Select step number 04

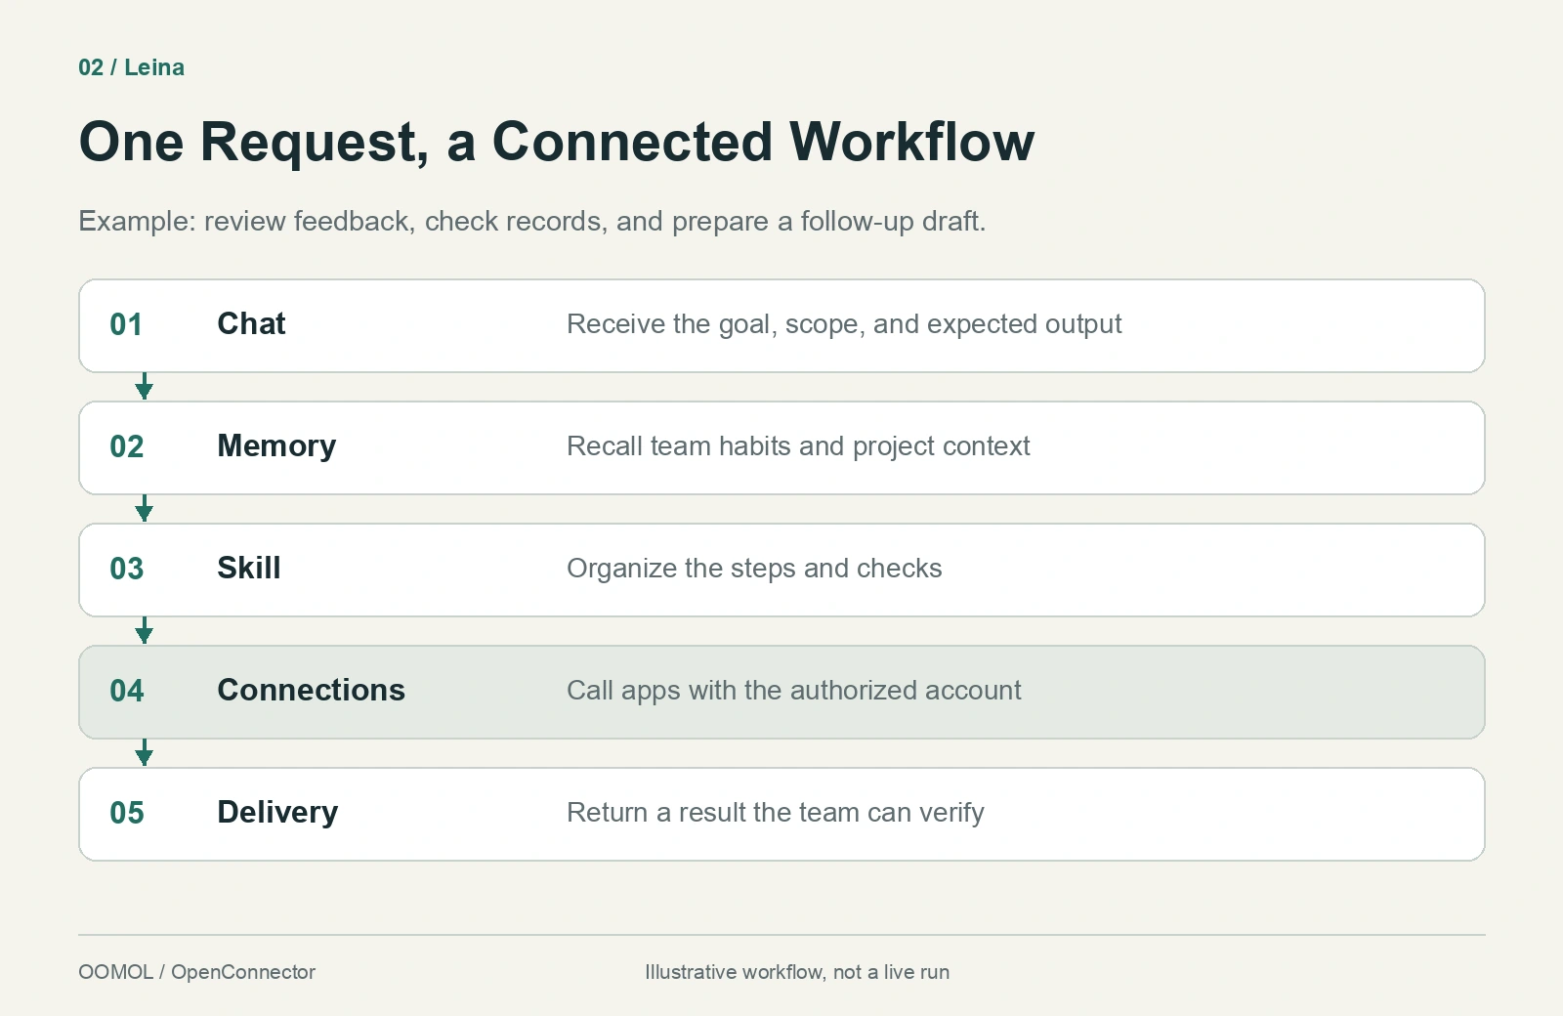pyautogui.click(x=127, y=691)
